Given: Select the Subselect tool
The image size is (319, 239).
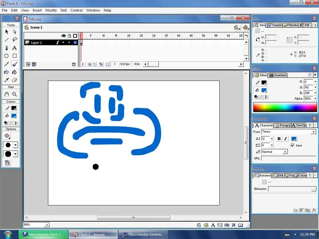Looking at the screenshot, I should [x=15, y=32].
